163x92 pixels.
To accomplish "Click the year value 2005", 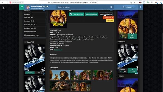I will coord(59,30).
